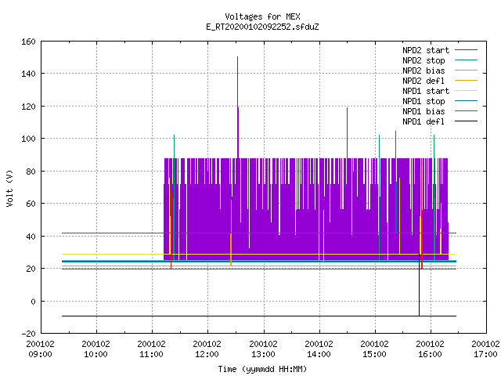The width and height of the screenshot is (501, 376).
Task: Click the dark blue NPD1 stop legend line
Action: coord(466,101)
